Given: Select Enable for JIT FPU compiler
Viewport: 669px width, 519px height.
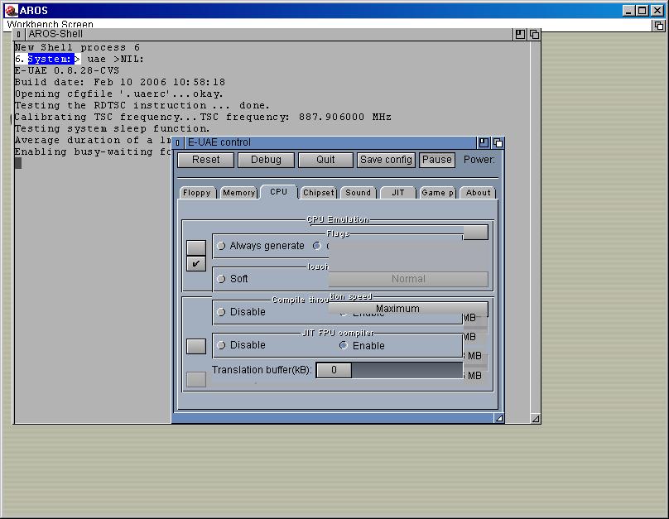Looking at the screenshot, I should [x=344, y=345].
